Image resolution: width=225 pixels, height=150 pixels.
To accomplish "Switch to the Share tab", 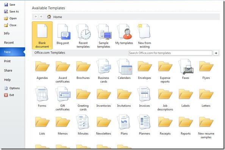I will coord(8,71).
